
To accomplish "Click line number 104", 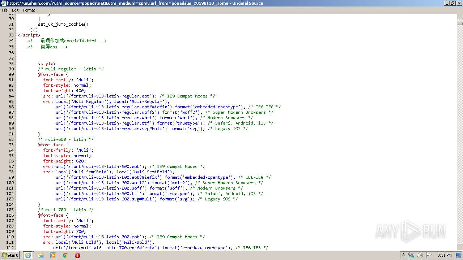I will (10, 204).
